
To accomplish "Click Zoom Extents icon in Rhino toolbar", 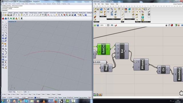I will point(37,15).
